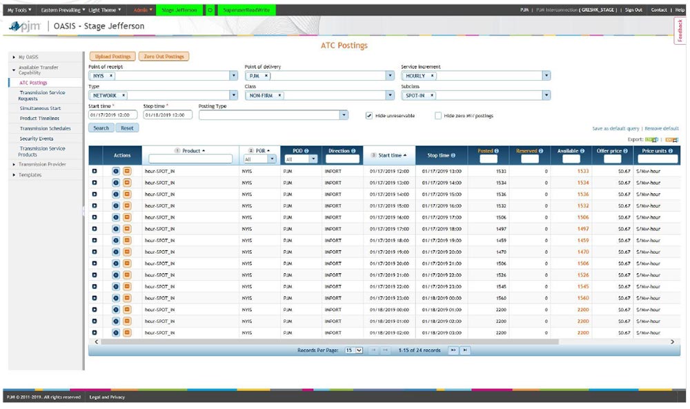The width and height of the screenshot is (690, 409).
Task: Jump to last page of records
Action: (465, 350)
